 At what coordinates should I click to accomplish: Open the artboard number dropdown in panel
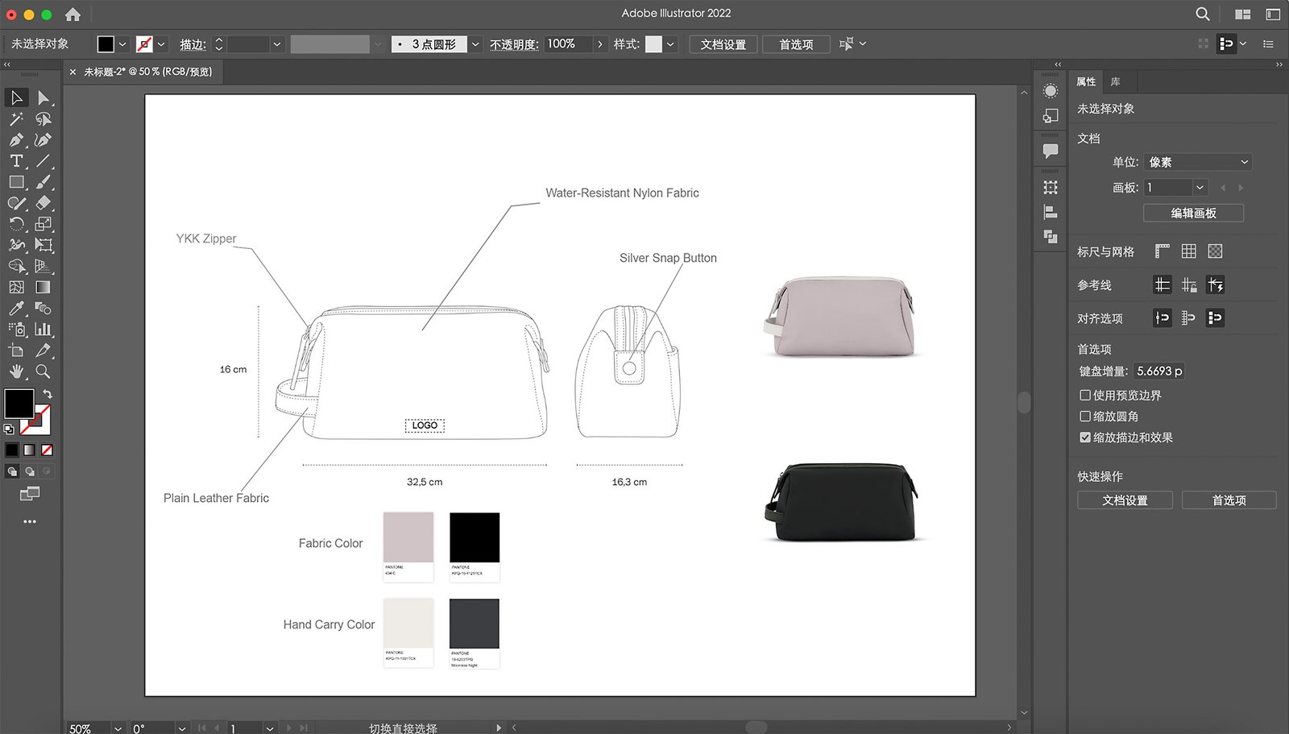click(x=1200, y=187)
